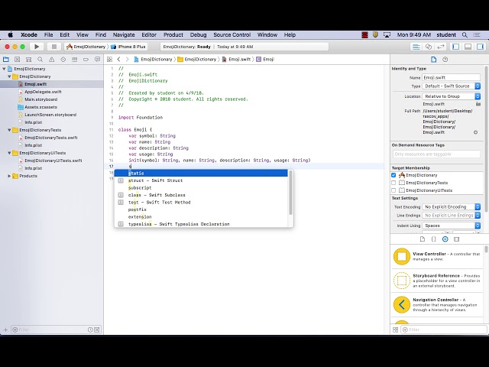
Task: Show the Version editor
Action: tap(441, 47)
